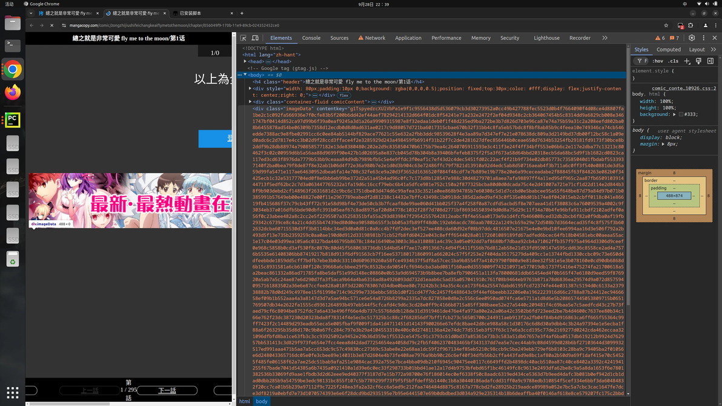Toggle the computed styles sidebar icon
Viewport: 722px width, 406px height.
710,61
